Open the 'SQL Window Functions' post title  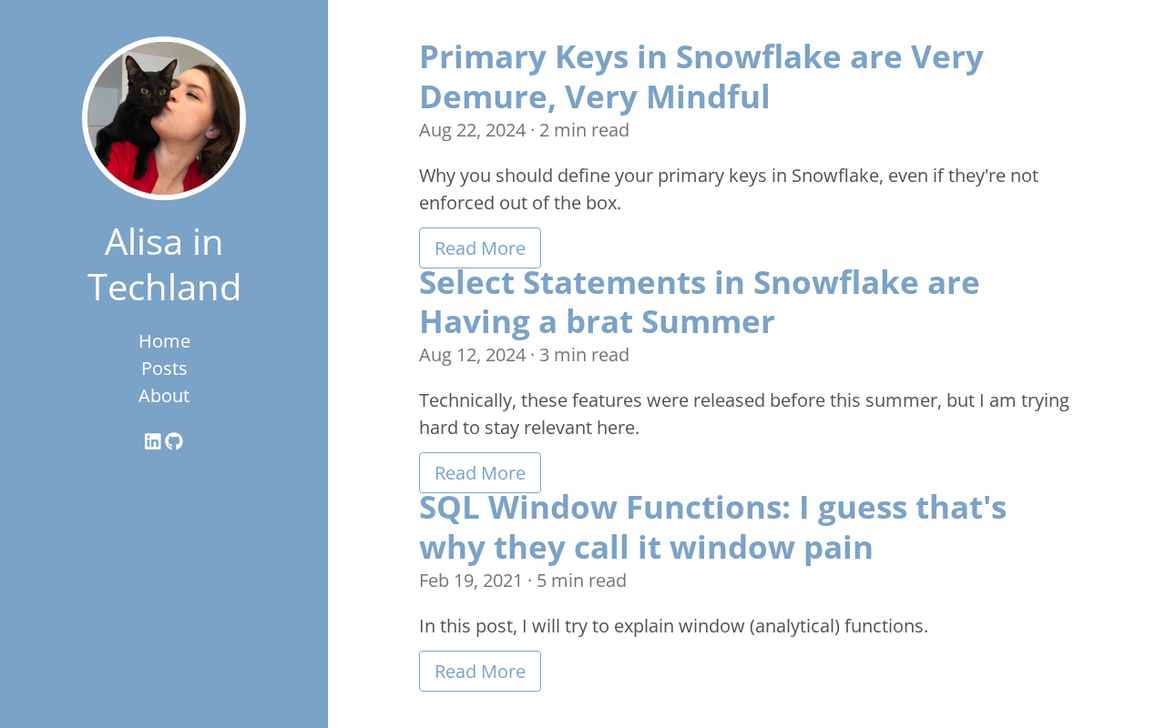pyautogui.click(x=712, y=527)
